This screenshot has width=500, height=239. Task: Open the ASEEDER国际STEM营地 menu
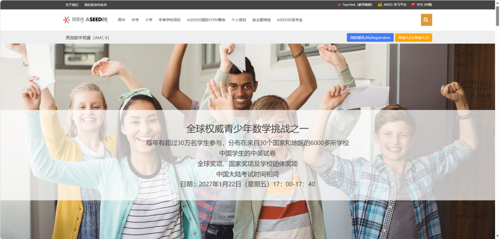pos(206,20)
